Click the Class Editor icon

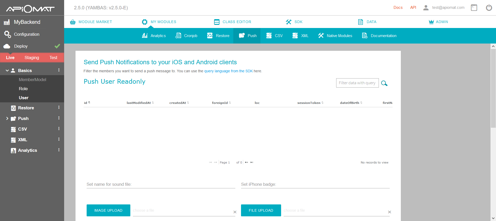[217, 22]
